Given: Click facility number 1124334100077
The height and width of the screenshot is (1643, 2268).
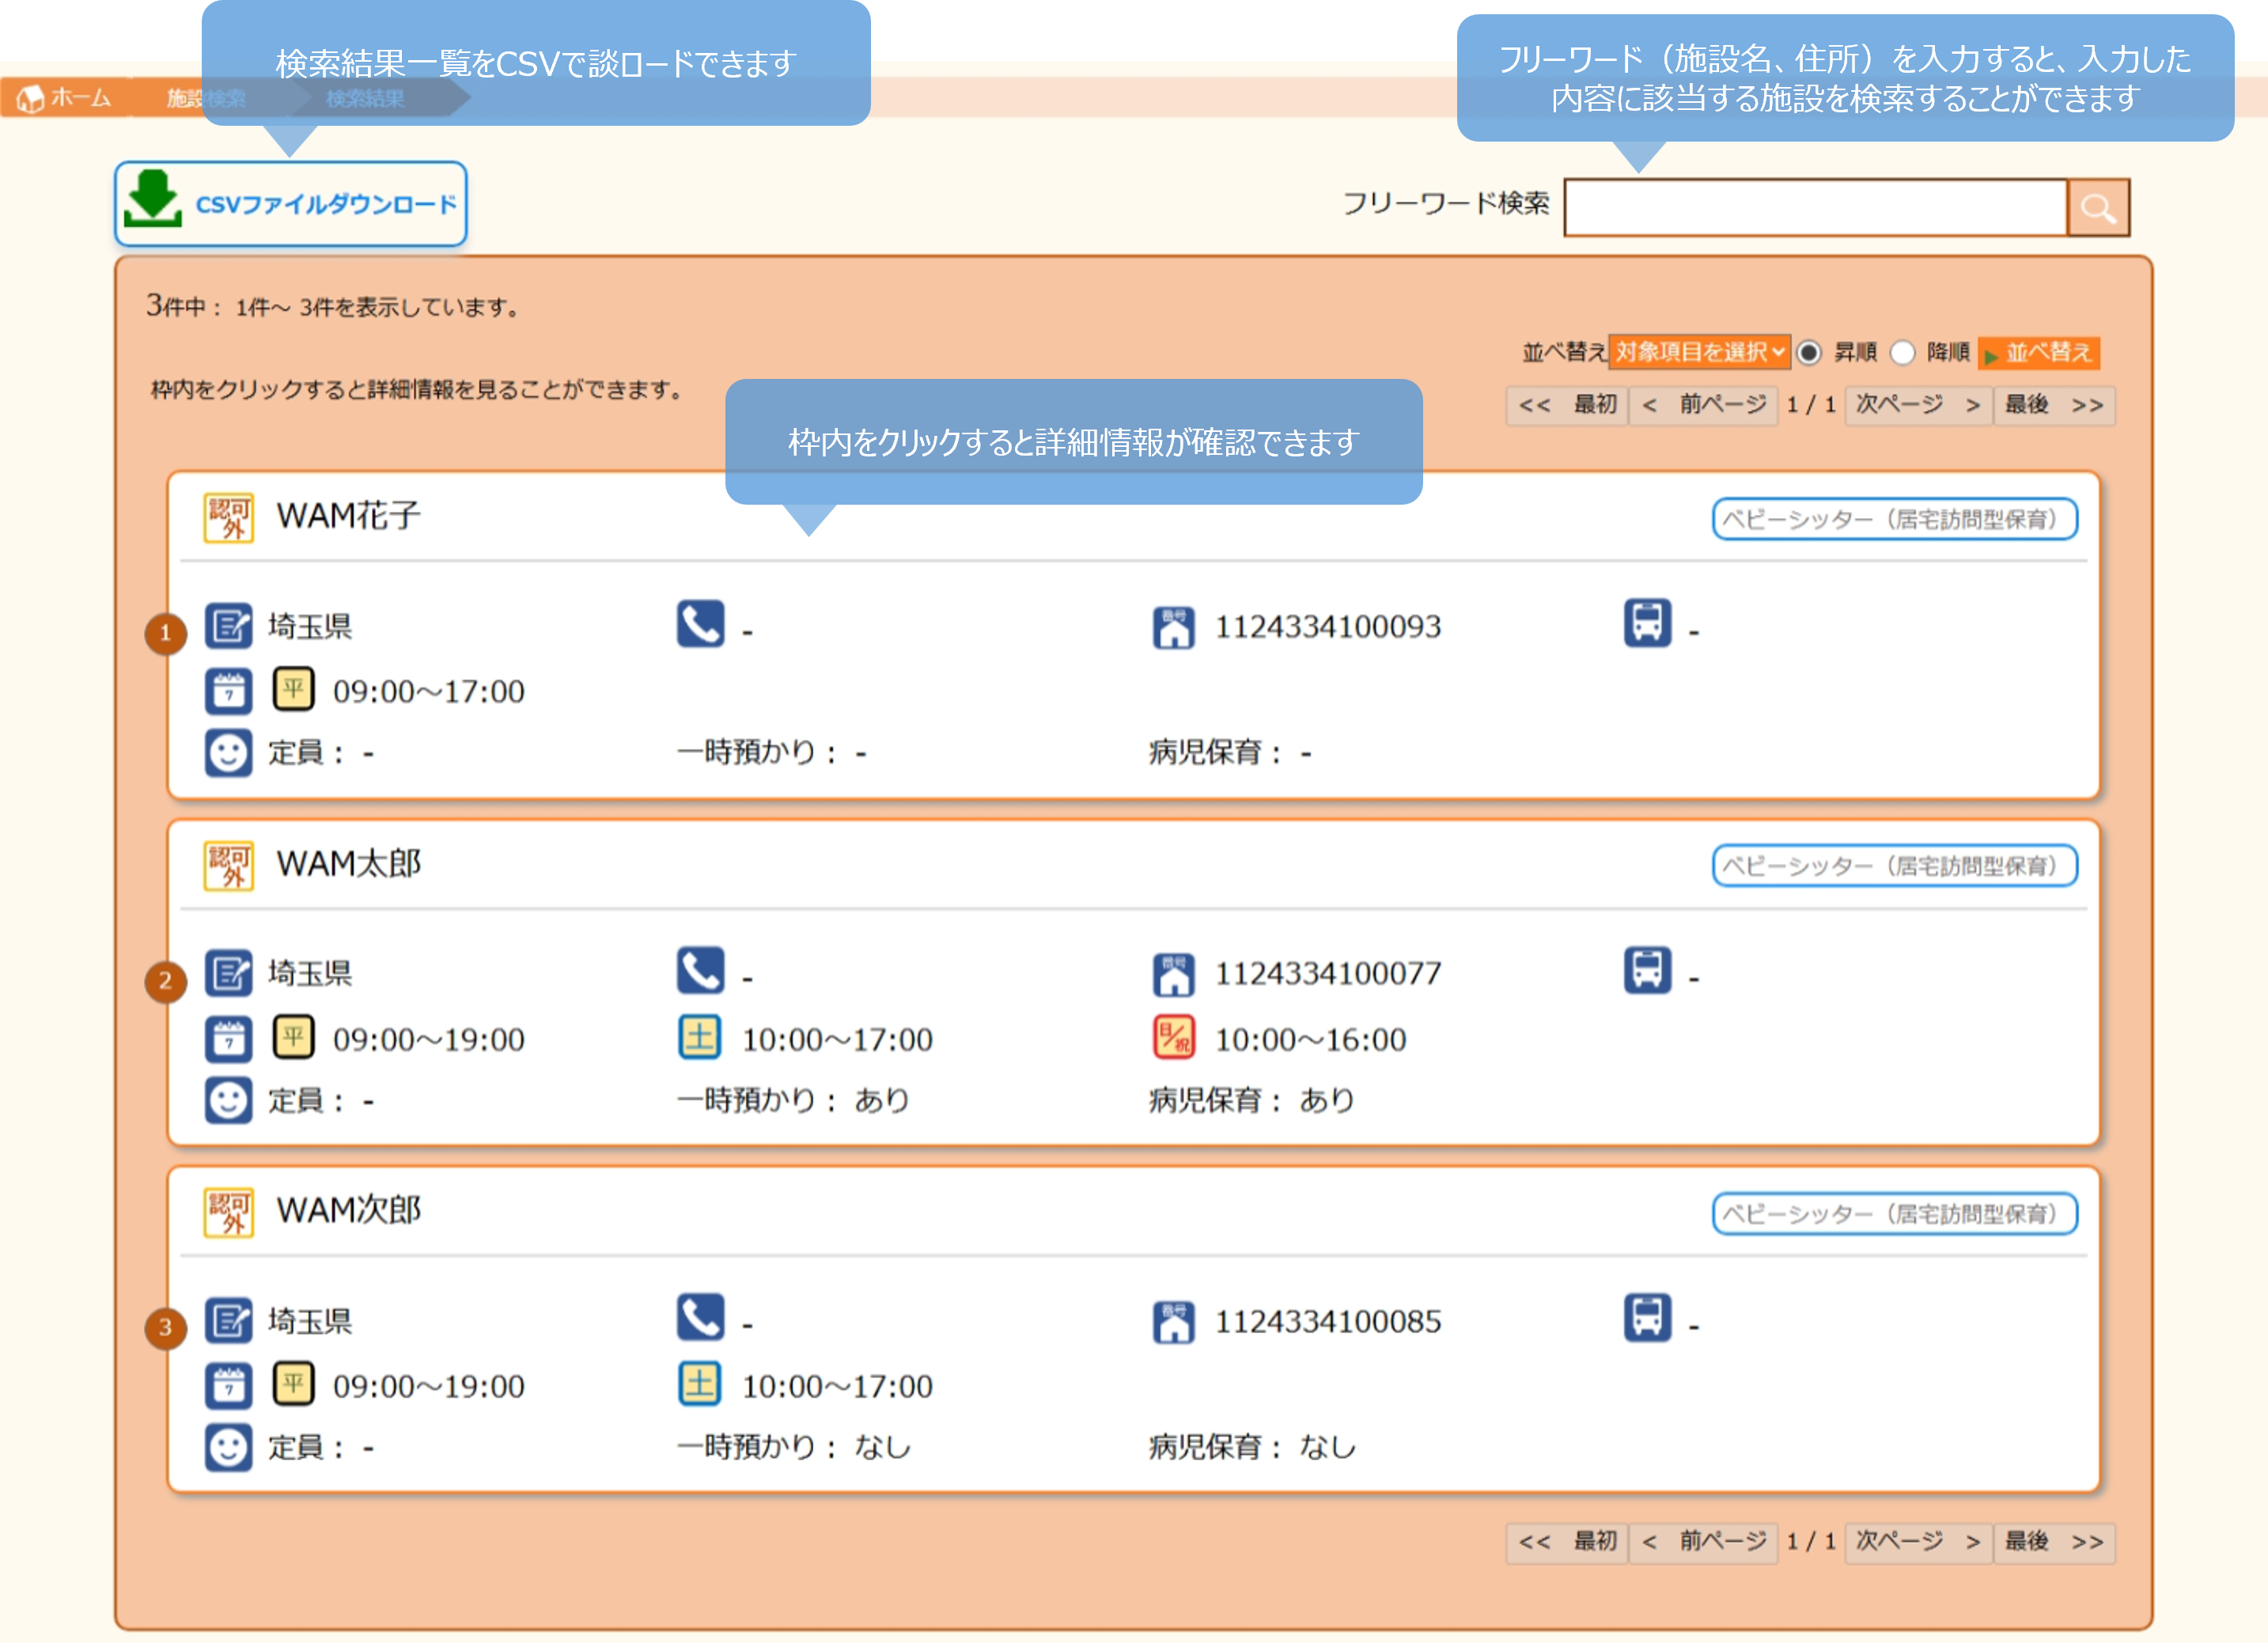Looking at the screenshot, I should click(x=1328, y=974).
